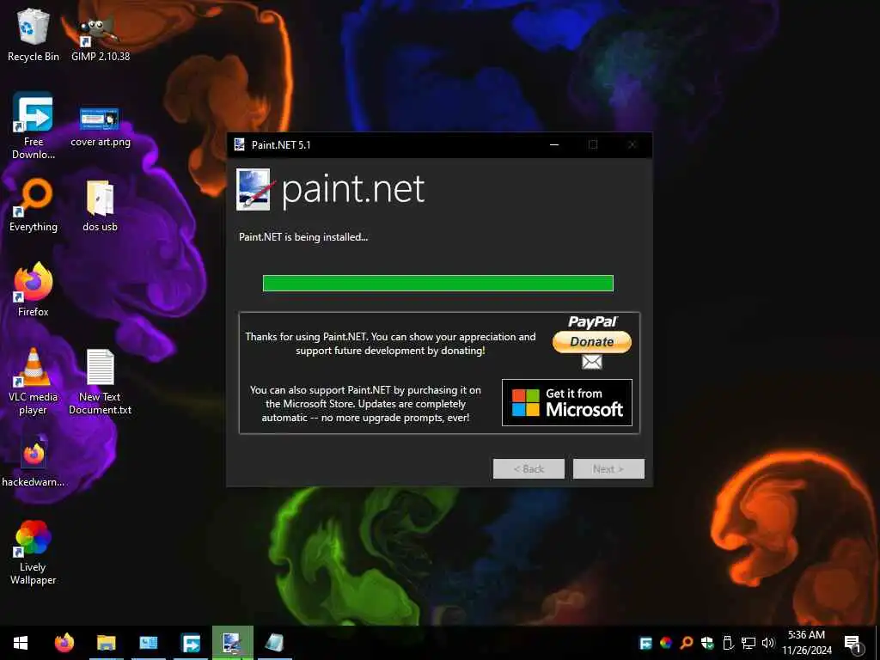Select the Firefox desktop shortcut
The width and height of the screenshot is (880, 660).
coord(34,290)
